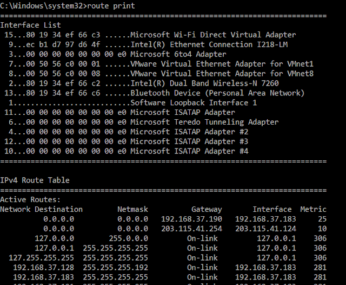This screenshot has width=346, height=285.
Task: Click netmask 255.255.255.192
Action: point(115,268)
